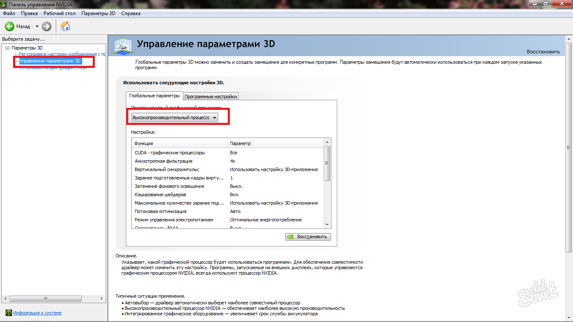Select Управление параметрами 3D in task tree
The height and width of the screenshot is (322, 573).
tap(49, 61)
